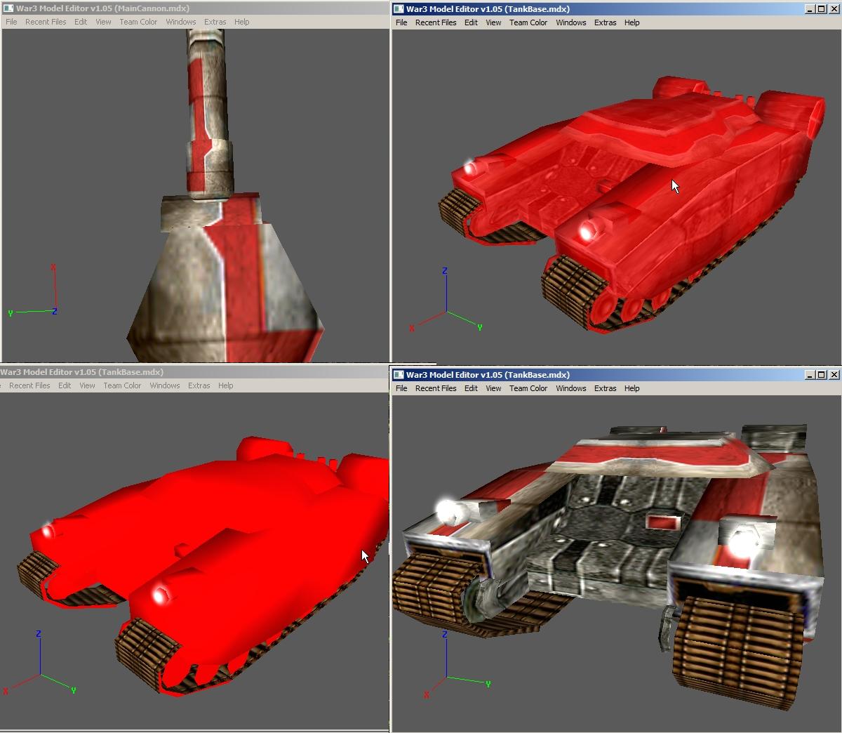The height and width of the screenshot is (733, 842).
Task: Open Edit menu in textured red tank window
Action: [471, 22]
